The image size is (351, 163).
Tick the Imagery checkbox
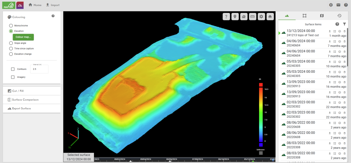(13, 77)
